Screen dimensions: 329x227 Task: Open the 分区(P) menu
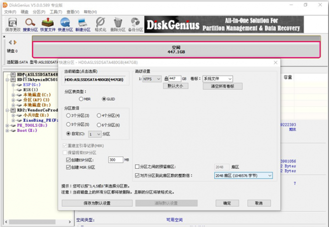click(39, 12)
